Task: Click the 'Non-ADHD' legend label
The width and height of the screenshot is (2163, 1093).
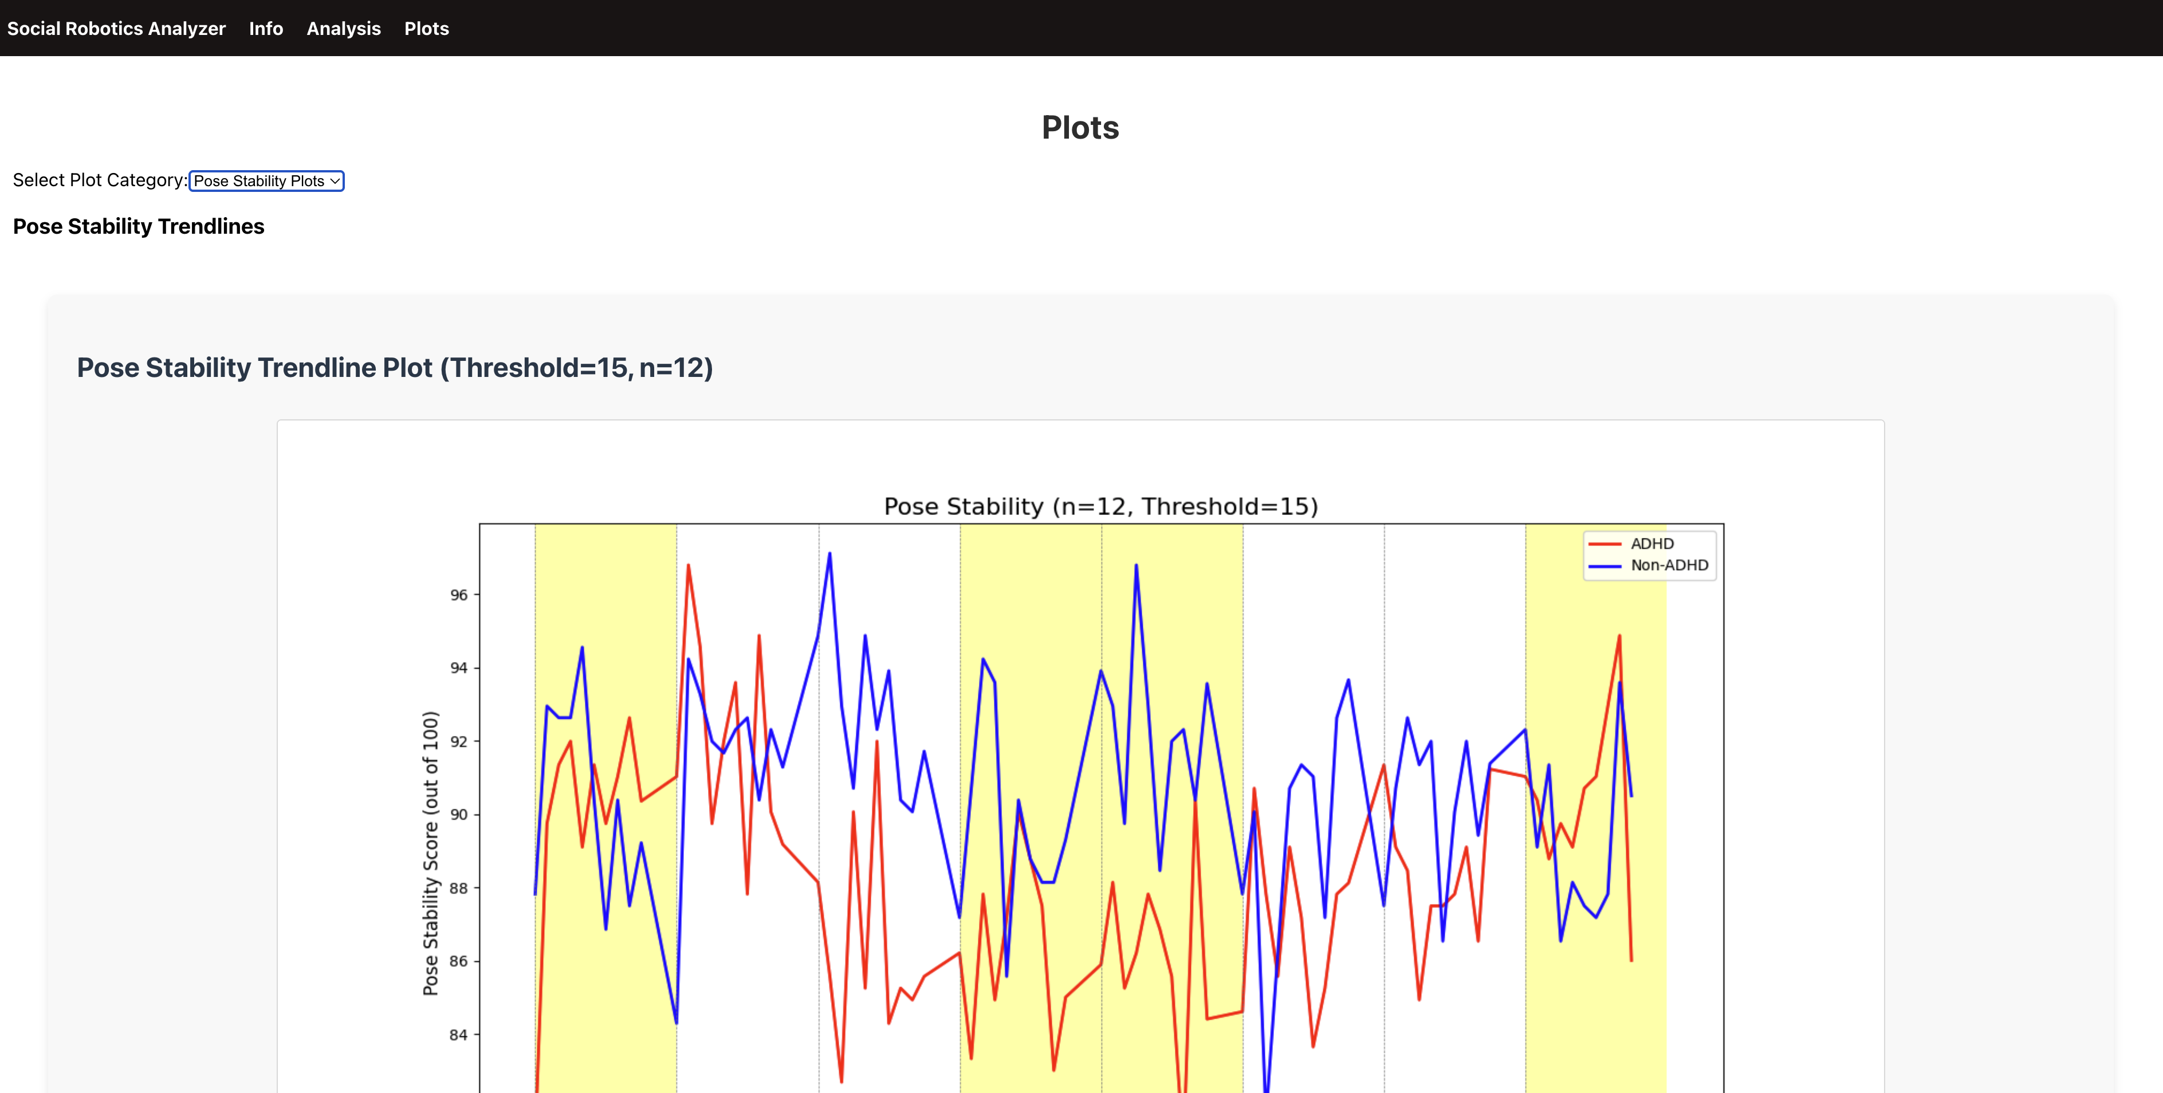Action: pos(1669,566)
